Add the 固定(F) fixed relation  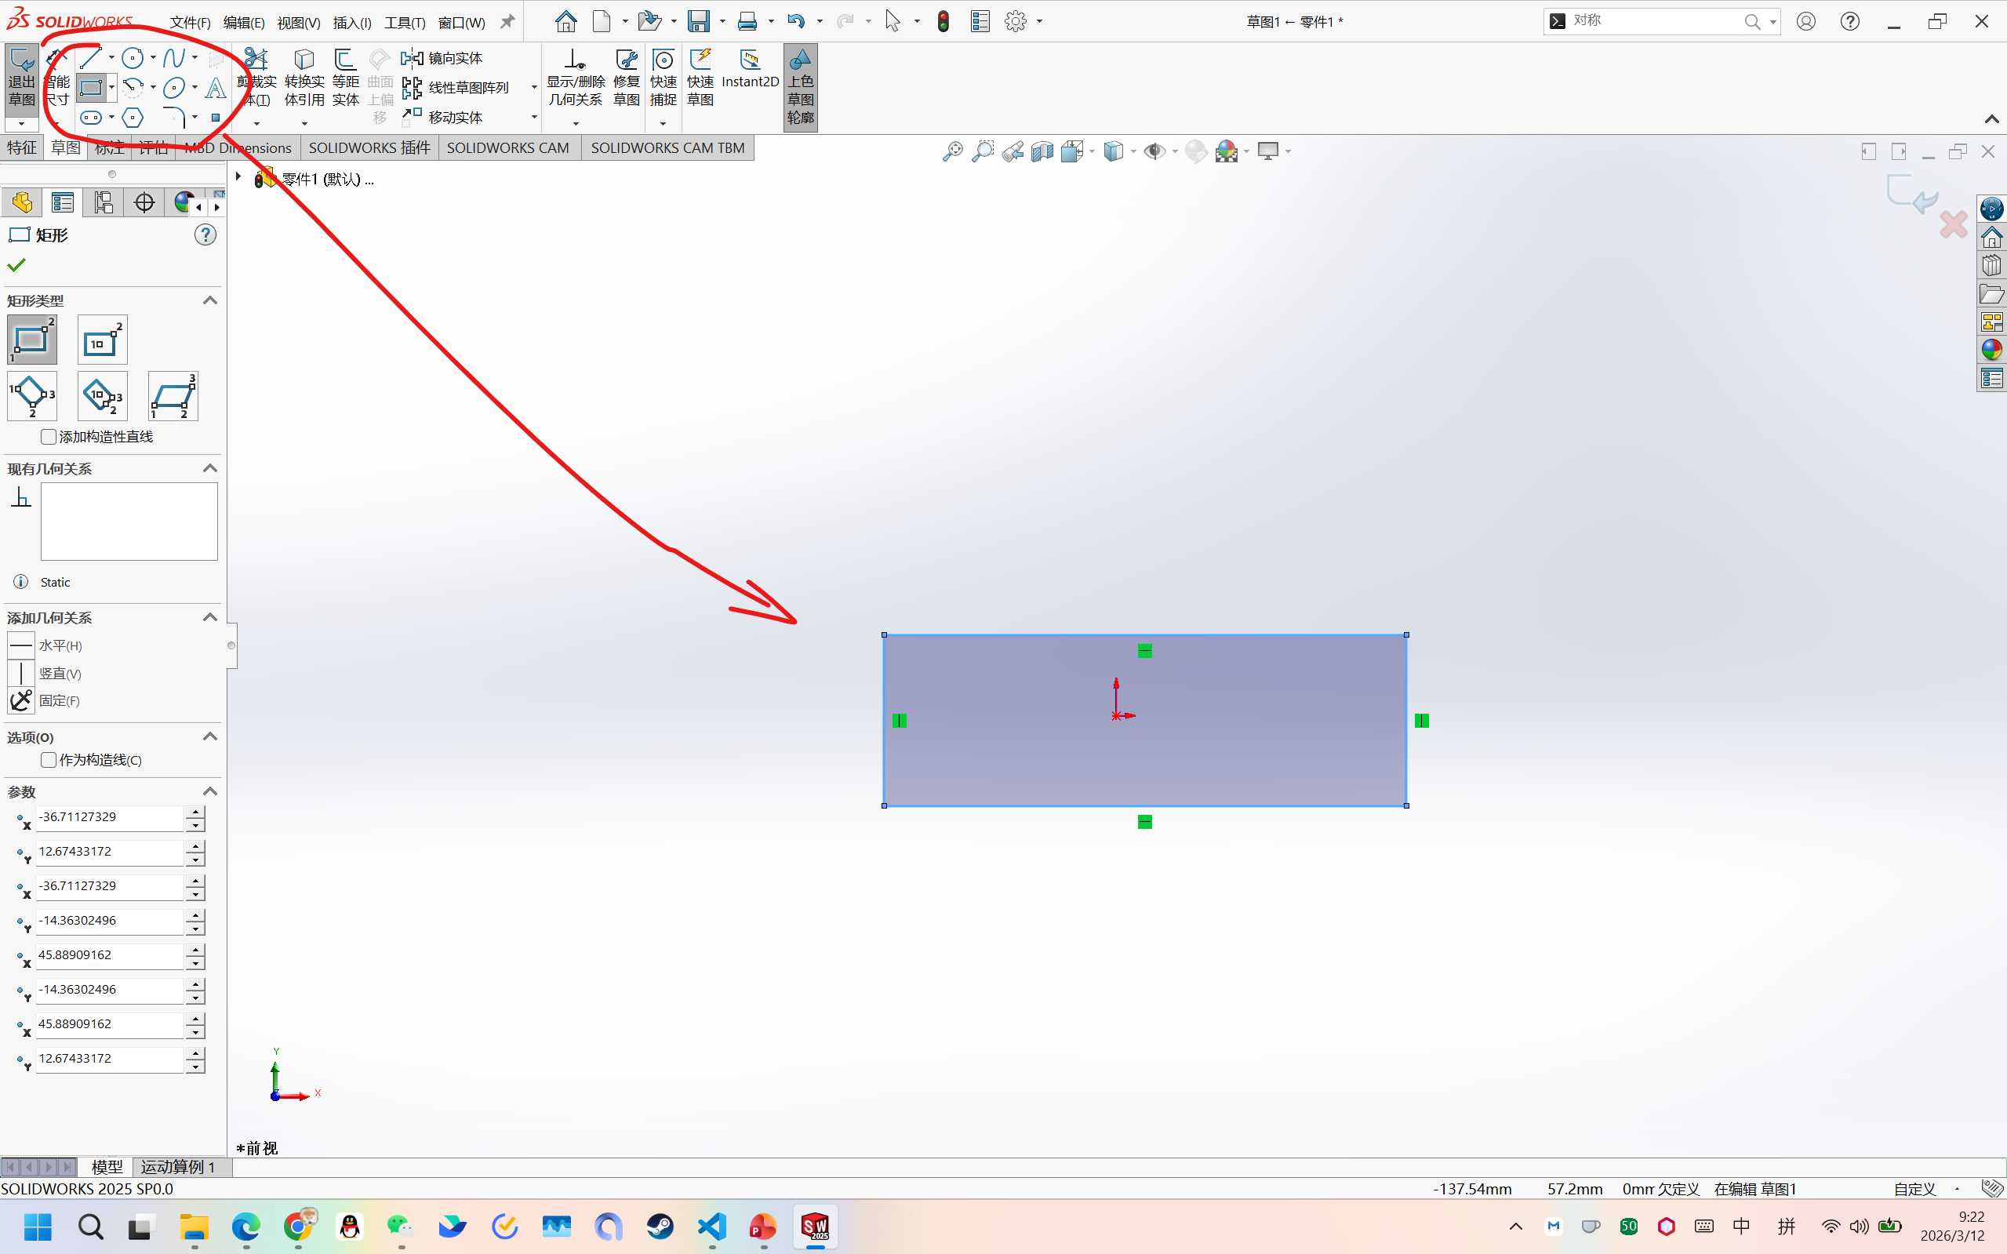pos(21,701)
